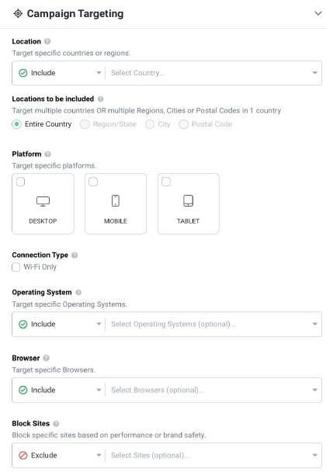This screenshot has height=476, width=326.
Task: Enable the Wi-Fi Only checkbox
Action: [x=16, y=267]
